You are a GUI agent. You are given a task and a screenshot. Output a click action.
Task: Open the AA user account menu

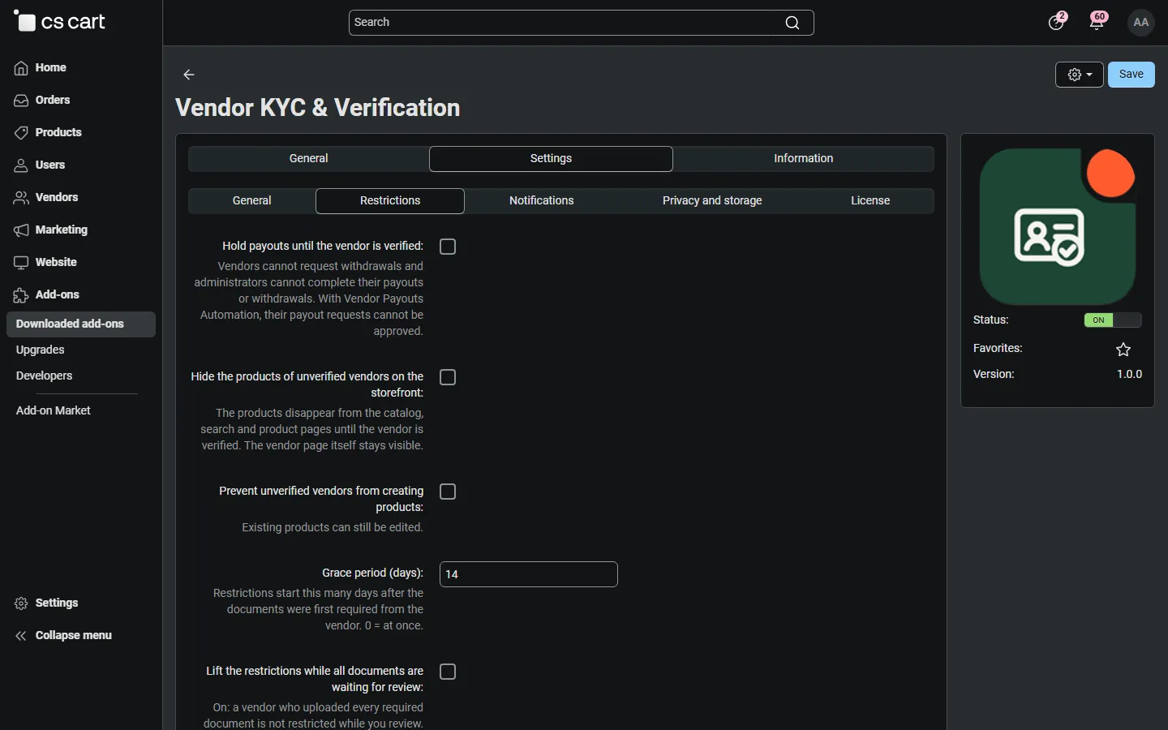(x=1141, y=23)
